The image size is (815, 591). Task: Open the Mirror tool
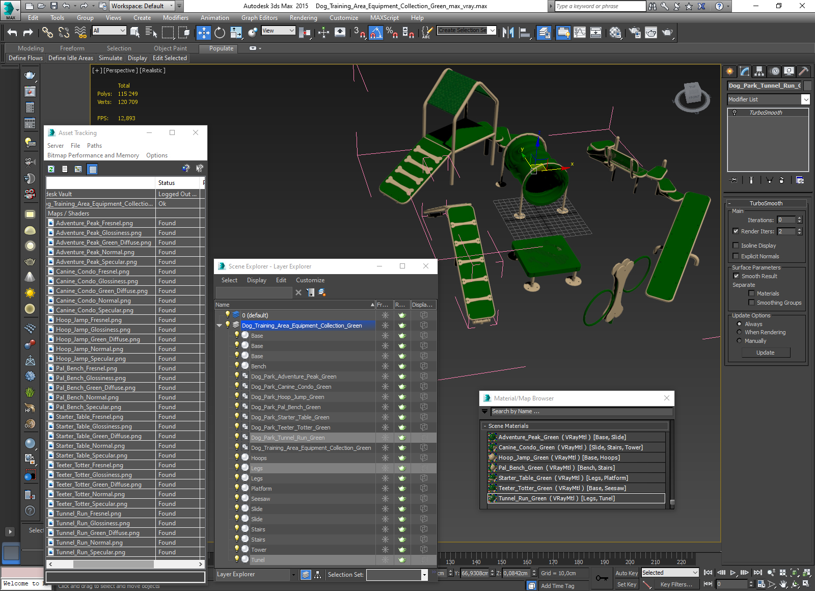click(508, 33)
